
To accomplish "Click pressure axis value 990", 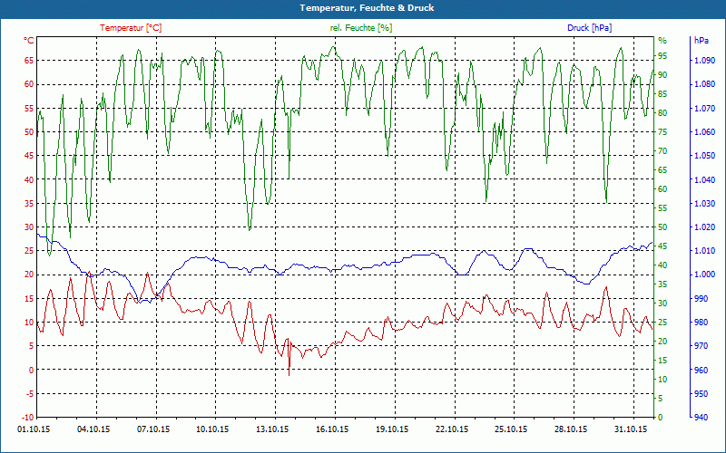I will 701,299.
